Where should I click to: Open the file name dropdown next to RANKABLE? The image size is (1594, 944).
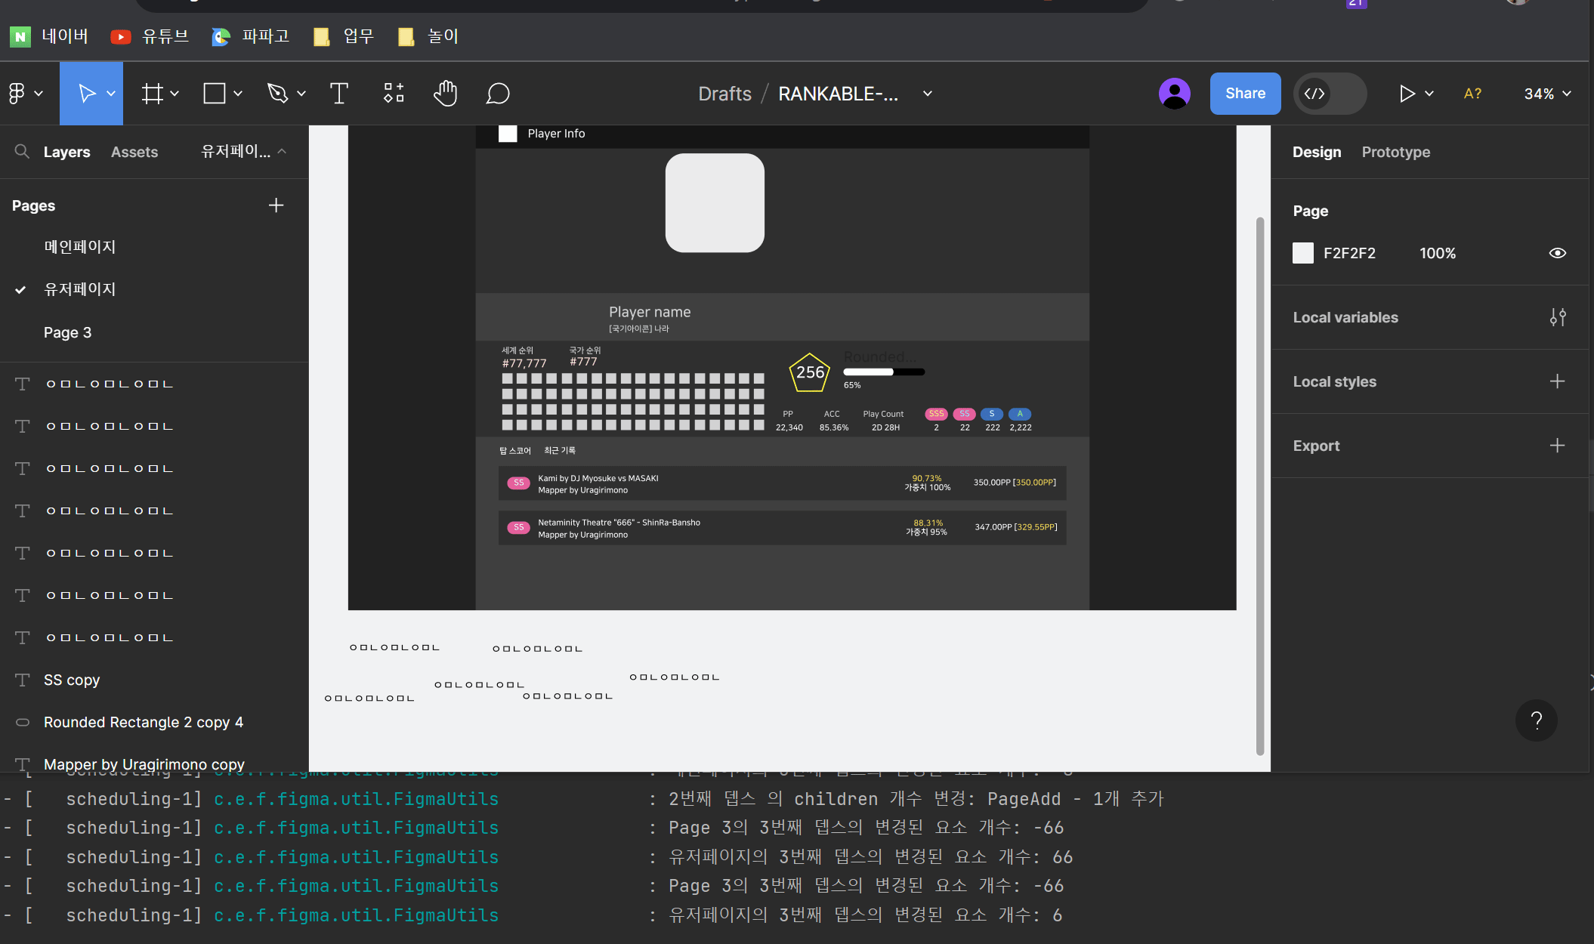(927, 93)
